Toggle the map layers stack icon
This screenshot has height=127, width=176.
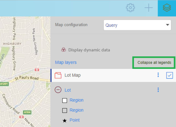pyautogui.click(x=167, y=8)
